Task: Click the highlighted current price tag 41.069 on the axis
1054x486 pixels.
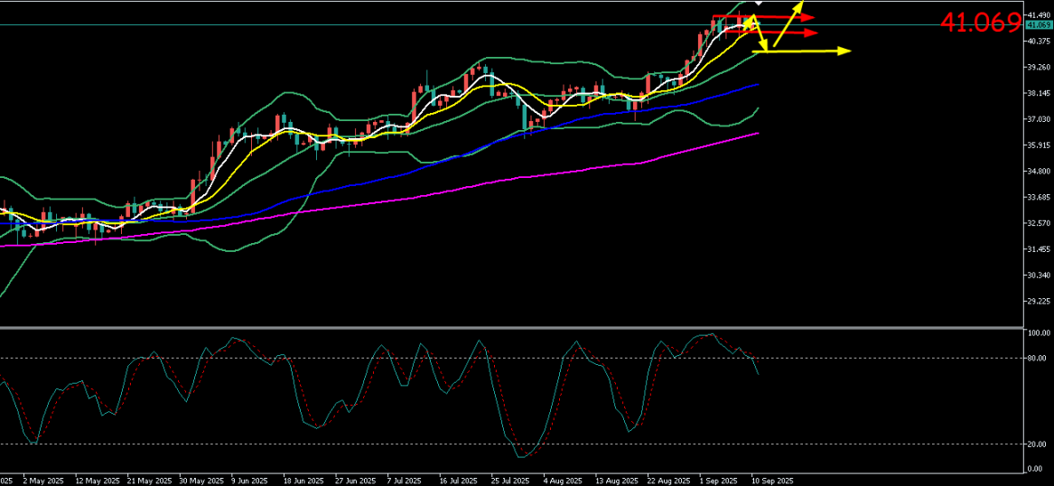Action: tap(1038, 25)
